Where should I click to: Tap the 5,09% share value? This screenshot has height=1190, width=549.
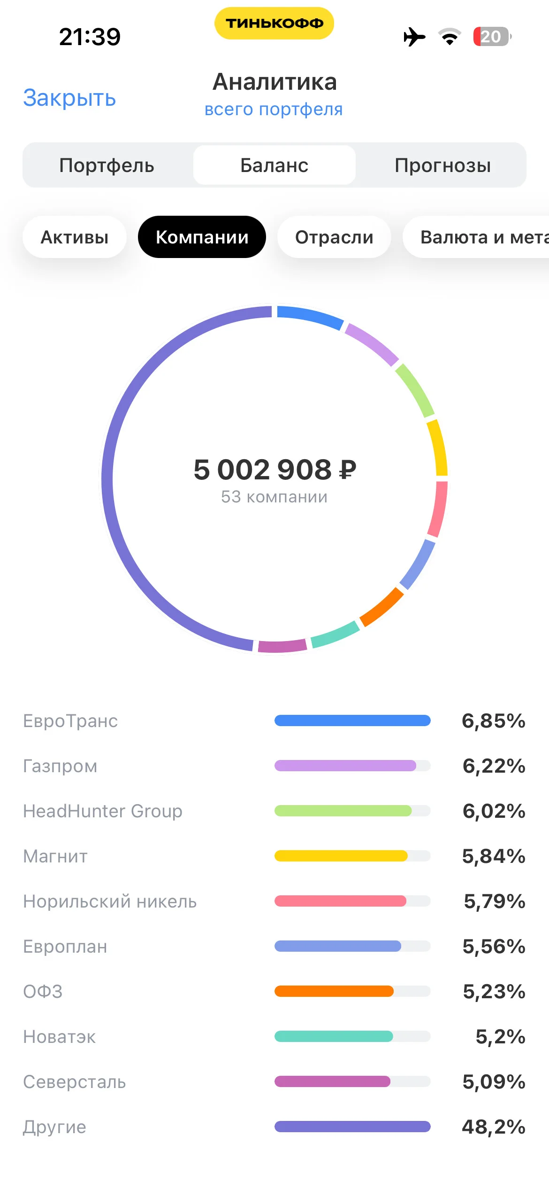coord(494,1081)
